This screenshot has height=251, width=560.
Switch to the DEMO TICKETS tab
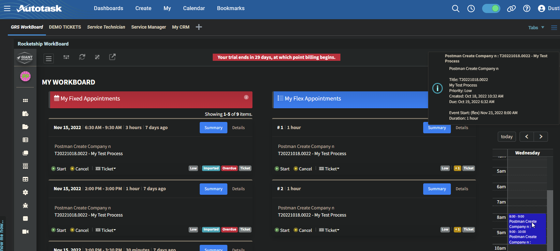click(x=65, y=27)
